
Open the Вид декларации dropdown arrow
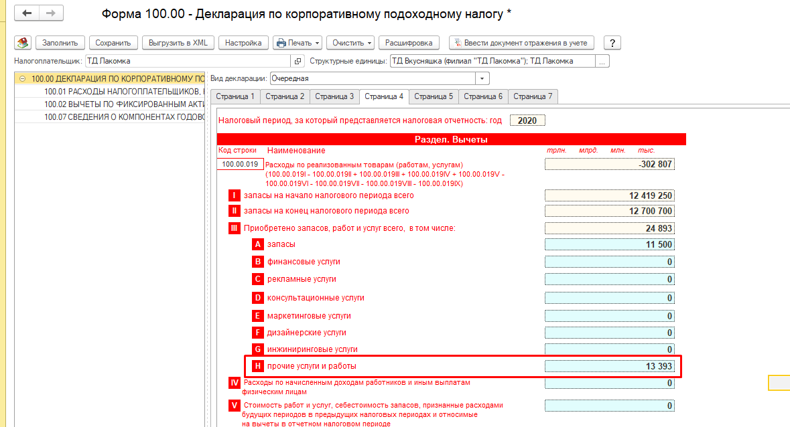[x=482, y=78]
